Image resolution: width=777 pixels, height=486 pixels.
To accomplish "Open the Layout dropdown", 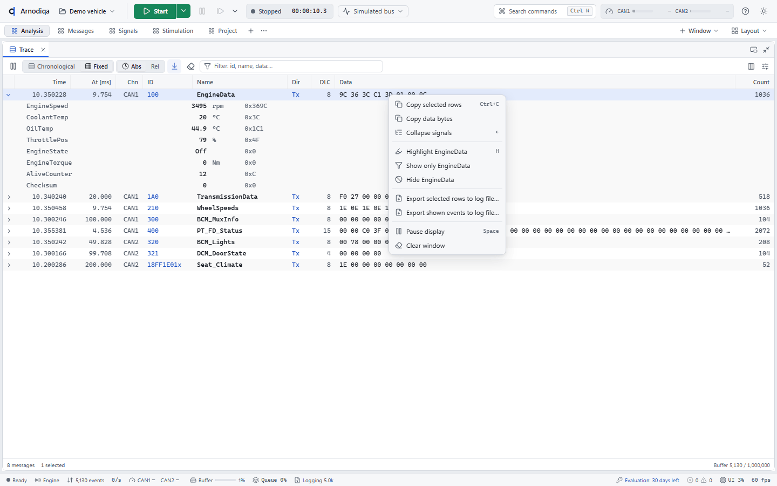I will 749,31.
